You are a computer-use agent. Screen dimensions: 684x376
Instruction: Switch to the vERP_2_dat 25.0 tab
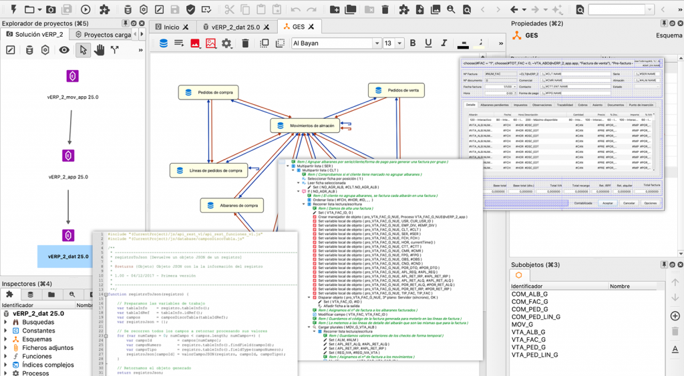coord(236,27)
